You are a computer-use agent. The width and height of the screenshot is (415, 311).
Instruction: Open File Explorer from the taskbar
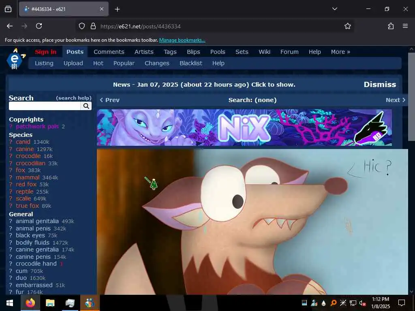pos(50,303)
